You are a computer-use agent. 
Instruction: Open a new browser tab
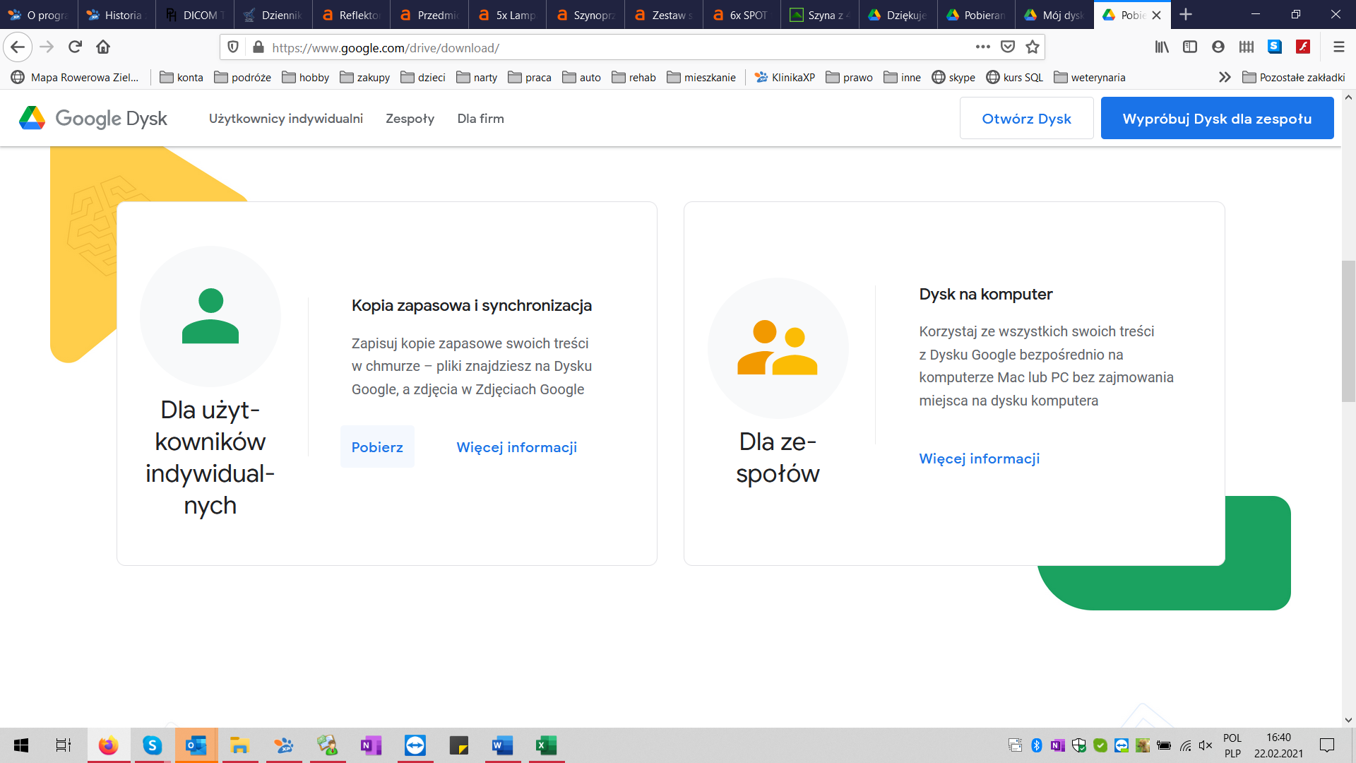tap(1186, 14)
